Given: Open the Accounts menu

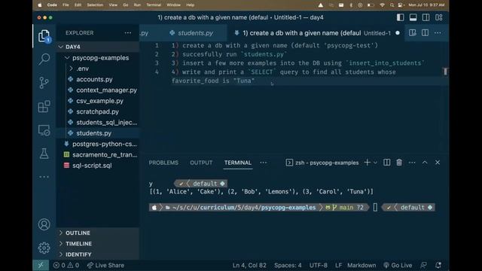Looking at the screenshot, I should click(44, 224).
